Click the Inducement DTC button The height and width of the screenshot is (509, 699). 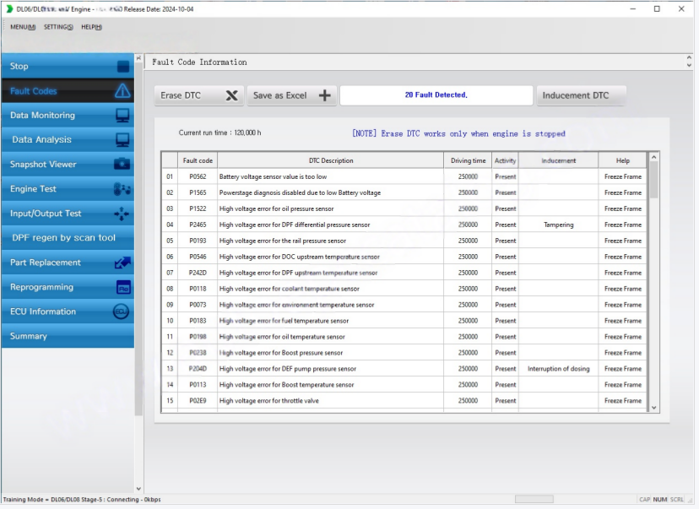click(580, 95)
